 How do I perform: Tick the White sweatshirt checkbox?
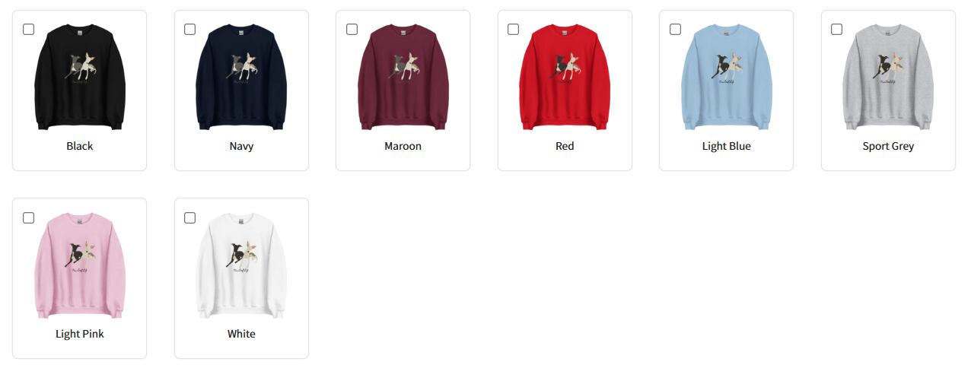(190, 218)
